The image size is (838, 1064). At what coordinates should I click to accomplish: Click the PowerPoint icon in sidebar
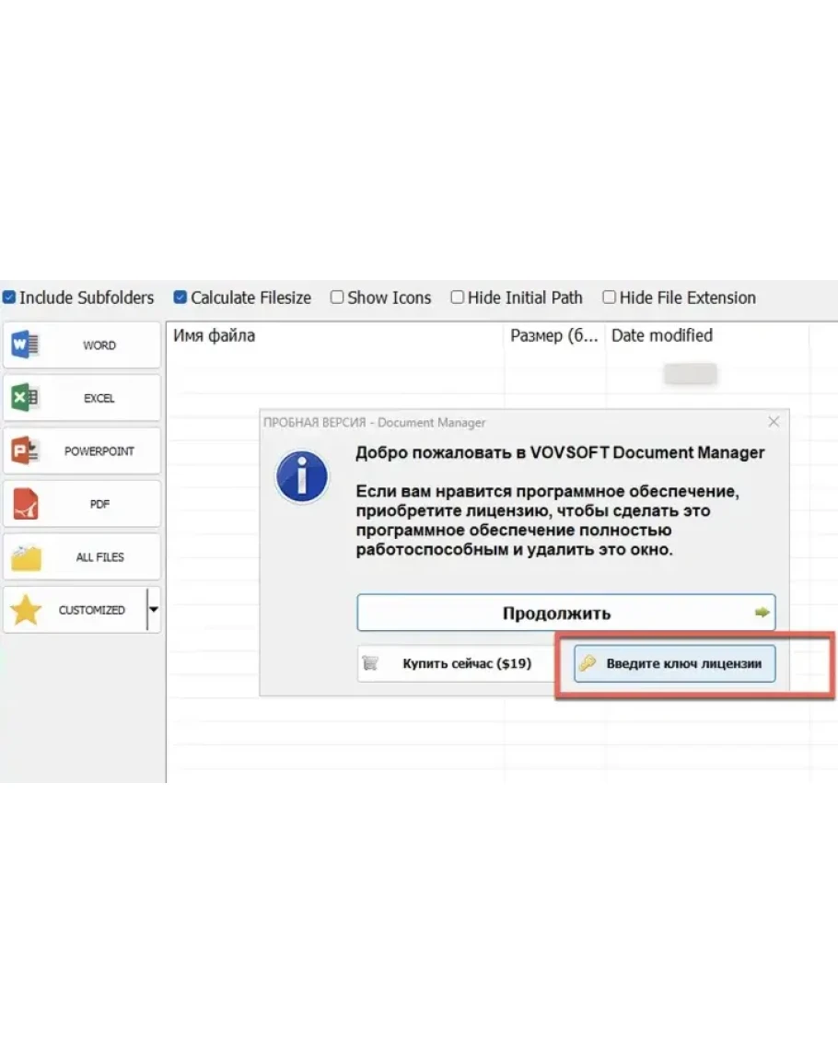pos(25,451)
